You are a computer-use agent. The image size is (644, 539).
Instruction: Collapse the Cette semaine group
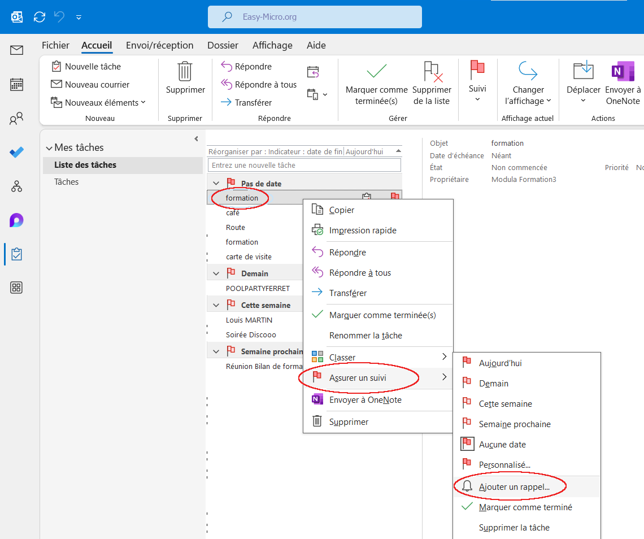pyautogui.click(x=216, y=305)
